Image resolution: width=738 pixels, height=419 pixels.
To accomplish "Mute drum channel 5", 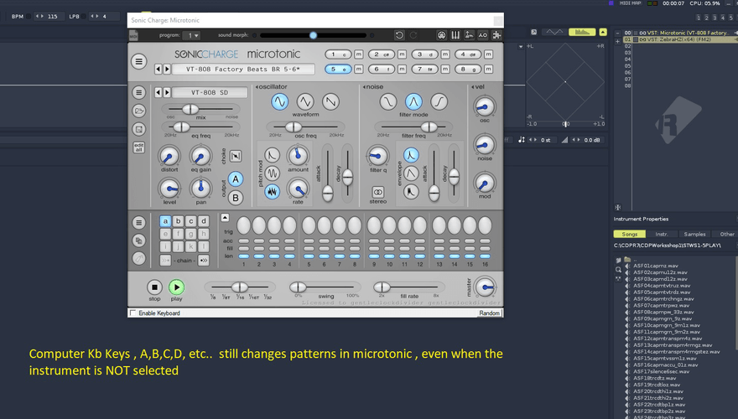I will click(x=359, y=69).
